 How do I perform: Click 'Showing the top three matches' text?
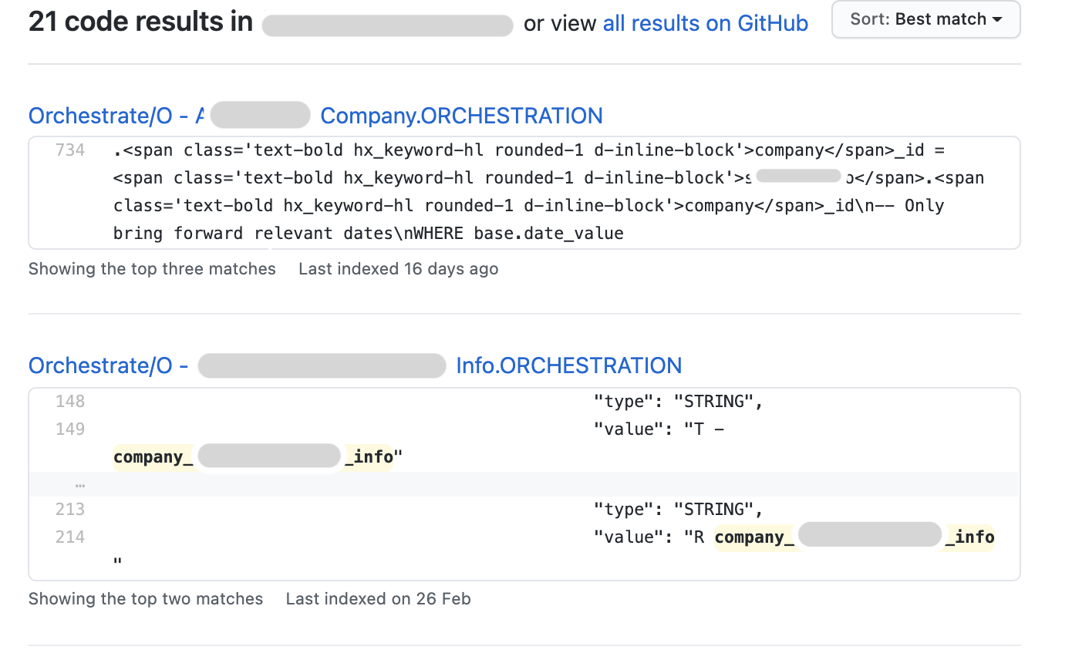click(x=152, y=269)
